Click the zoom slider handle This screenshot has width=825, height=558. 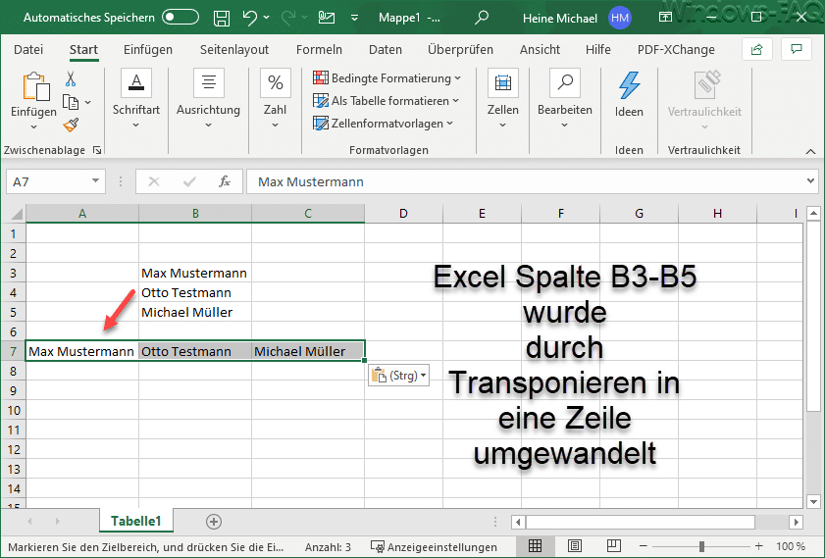pyautogui.click(x=701, y=546)
